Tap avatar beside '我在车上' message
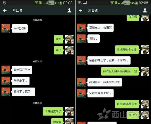This screenshot has height=124, width=151. click(81, 28)
